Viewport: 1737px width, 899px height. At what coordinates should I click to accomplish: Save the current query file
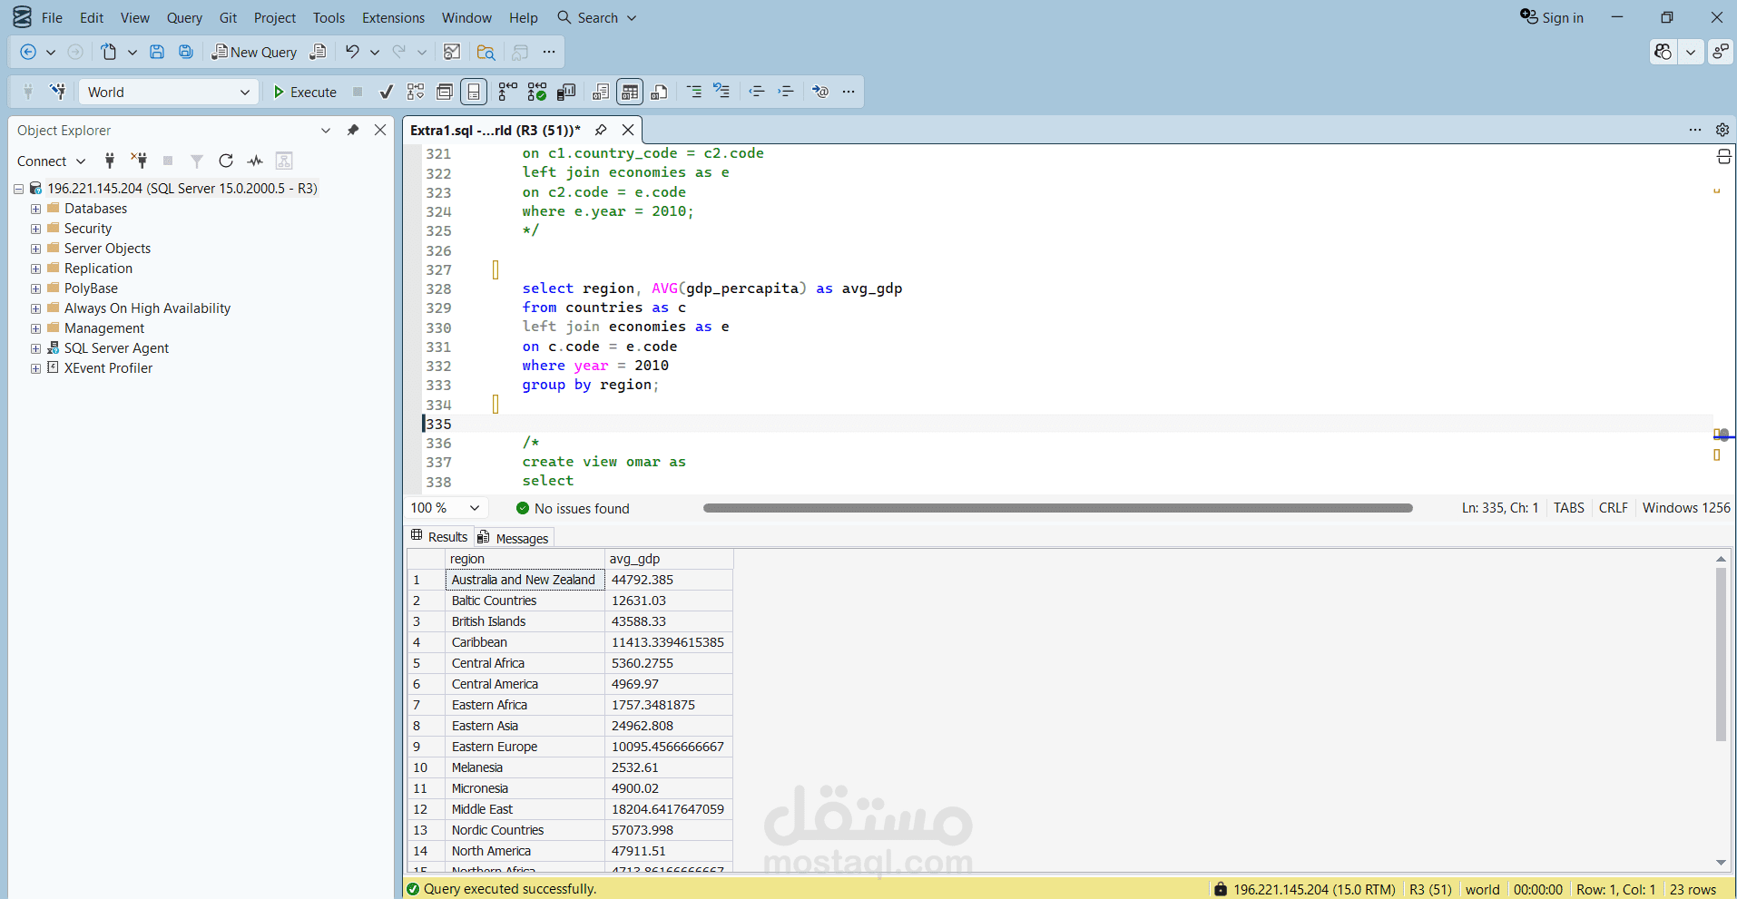click(157, 52)
